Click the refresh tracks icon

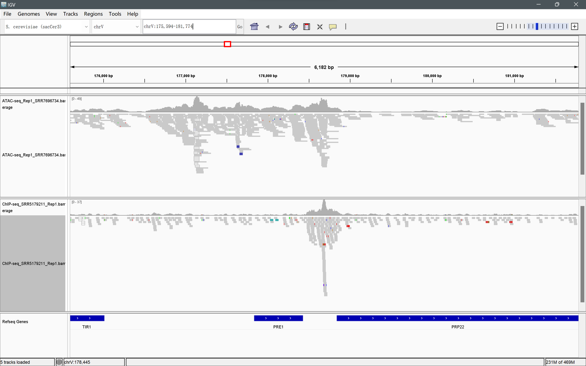tap(293, 26)
